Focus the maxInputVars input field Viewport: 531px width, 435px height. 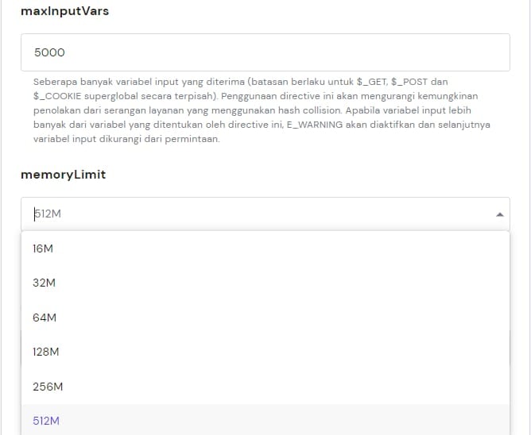click(x=265, y=52)
